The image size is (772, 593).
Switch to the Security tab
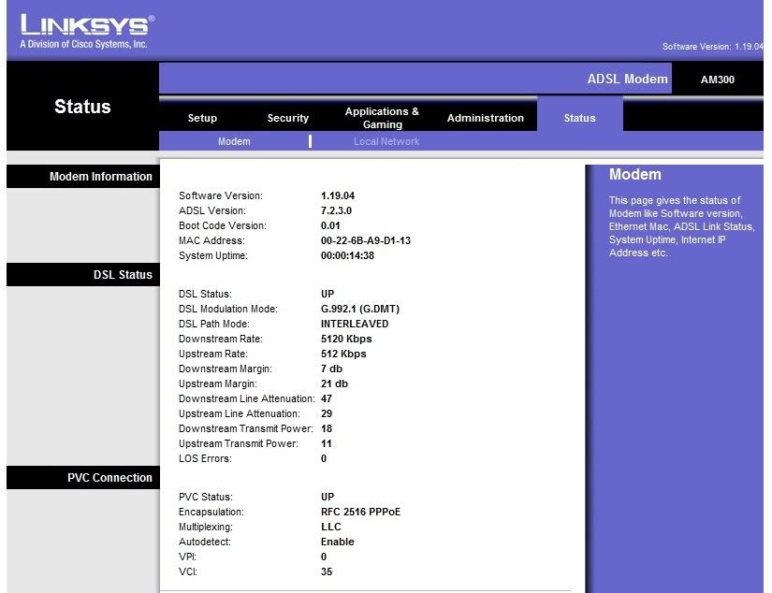coord(287,118)
